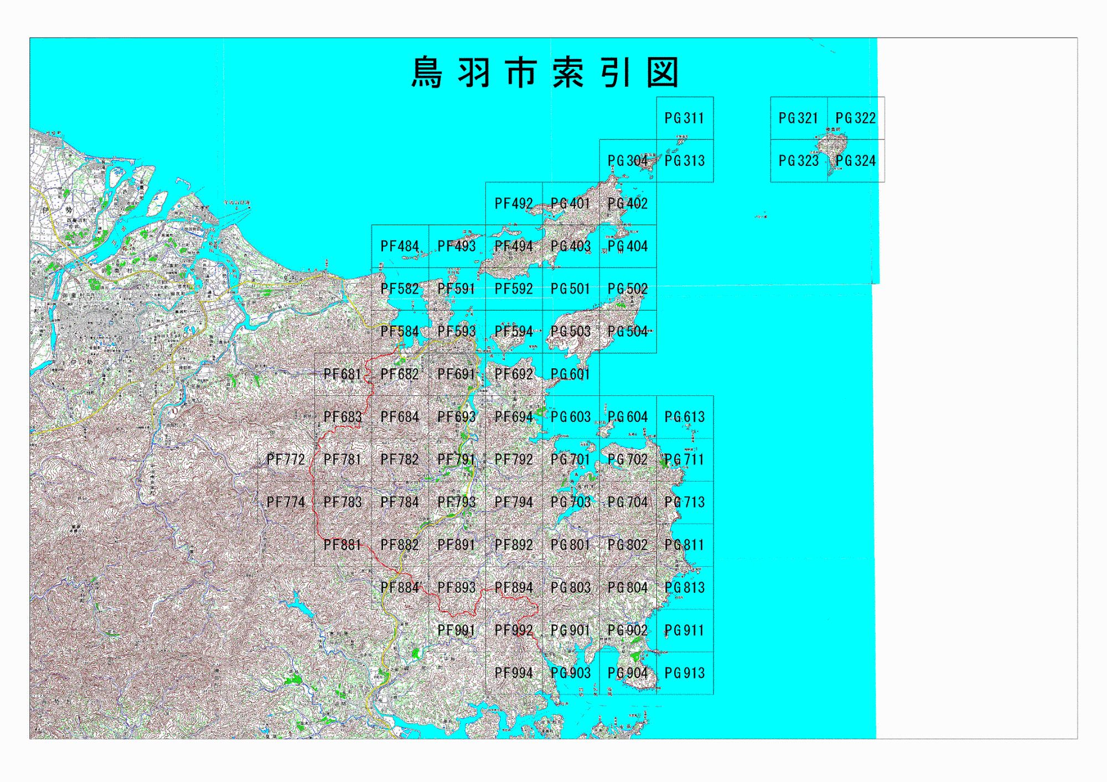Select sheet PF592
1107x782 pixels.
(514, 289)
